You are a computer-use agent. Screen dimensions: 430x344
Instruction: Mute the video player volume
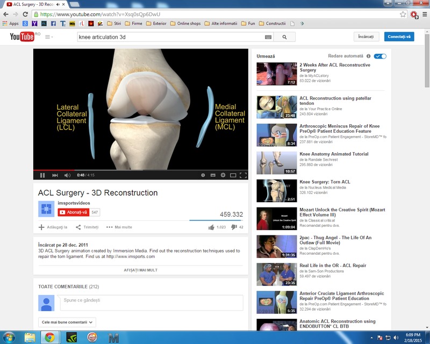pos(67,175)
